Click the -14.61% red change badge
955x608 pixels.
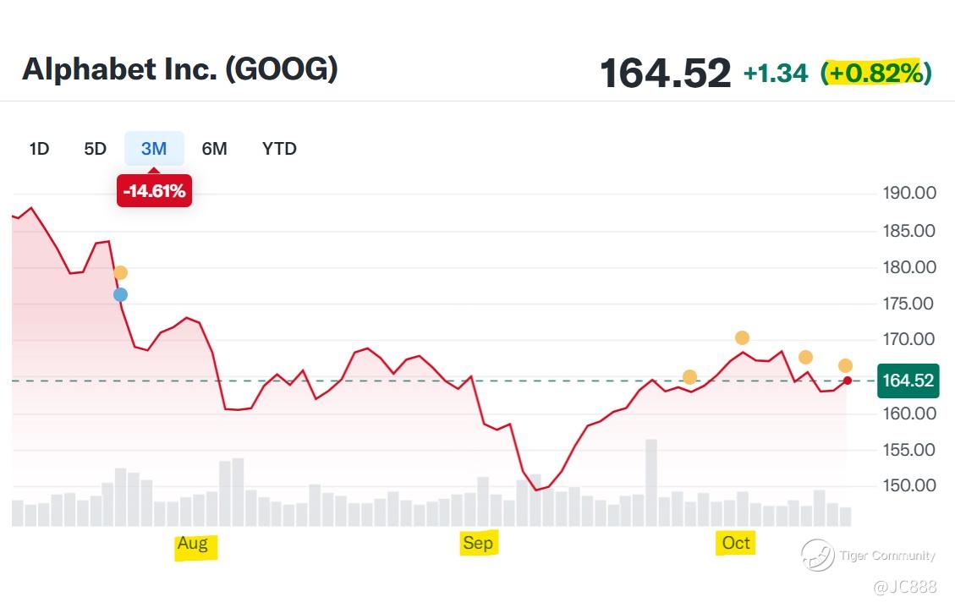[154, 191]
